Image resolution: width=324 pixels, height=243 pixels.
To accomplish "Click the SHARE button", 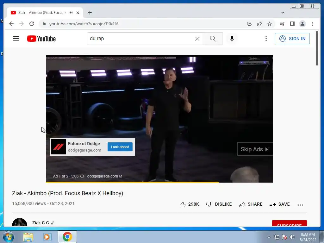I will pos(251,204).
